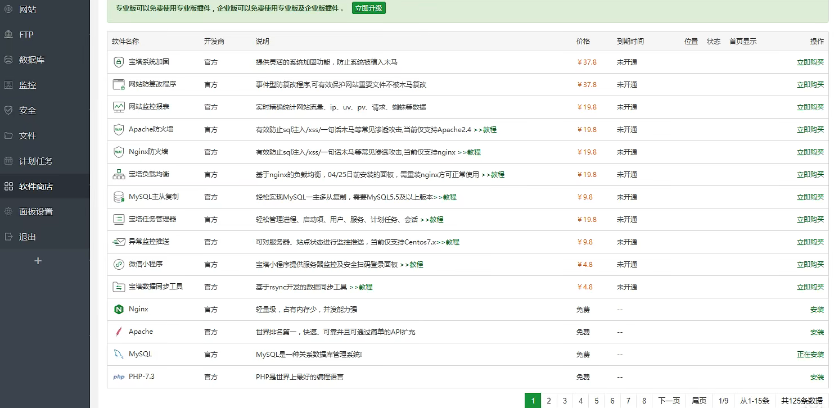This screenshot has width=834, height=408.
Task: Click the 退出 logout icon in sidebar
Action: (x=8, y=237)
